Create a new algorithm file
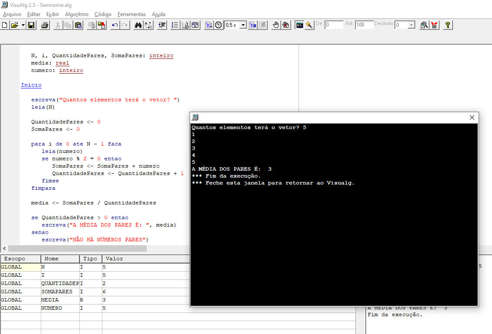Viewport: 492px width, 334px height. [x=5, y=25]
